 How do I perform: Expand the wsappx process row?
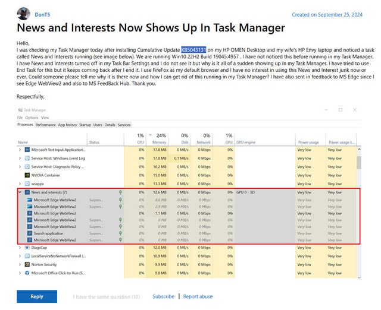tap(20, 184)
